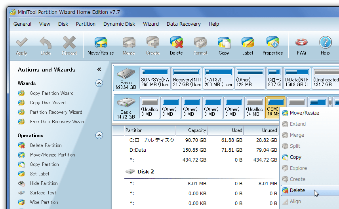Screen dimensions: 339x209
Task: Open the Wizard menu
Action: pos(151,24)
